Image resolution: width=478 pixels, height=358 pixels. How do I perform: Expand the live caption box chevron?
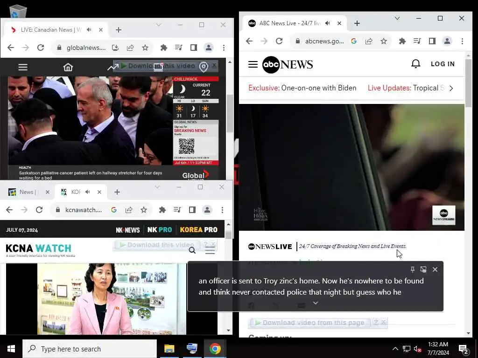(x=316, y=303)
